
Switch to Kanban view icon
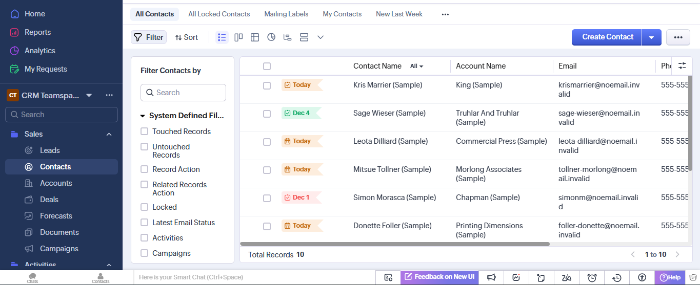click(238, 37)
